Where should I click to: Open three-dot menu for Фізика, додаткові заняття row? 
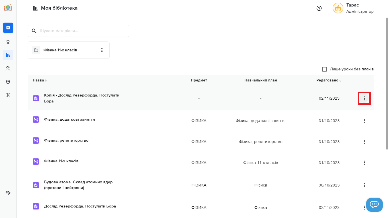364,121
